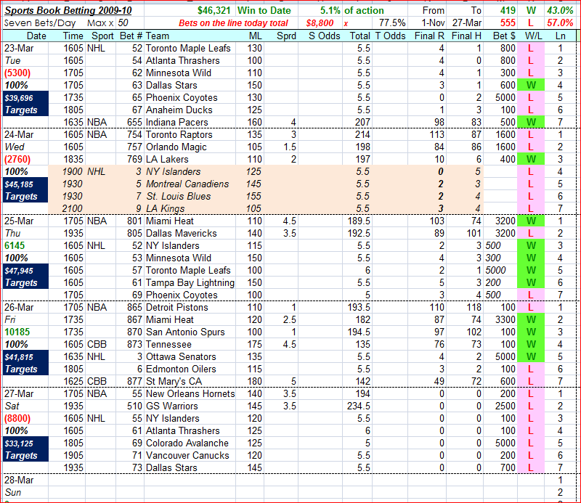Select the Anaheim Ducks team cell
581x503 pixels.
190,110
